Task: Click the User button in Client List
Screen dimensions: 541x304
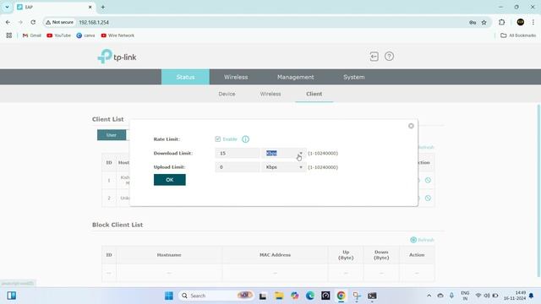Action: 112,135
